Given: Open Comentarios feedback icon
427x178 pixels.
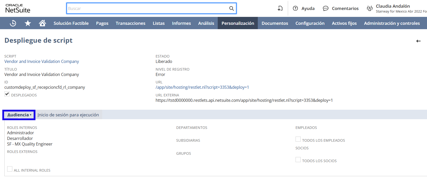Looking at the screenshot, I should 326,8.
